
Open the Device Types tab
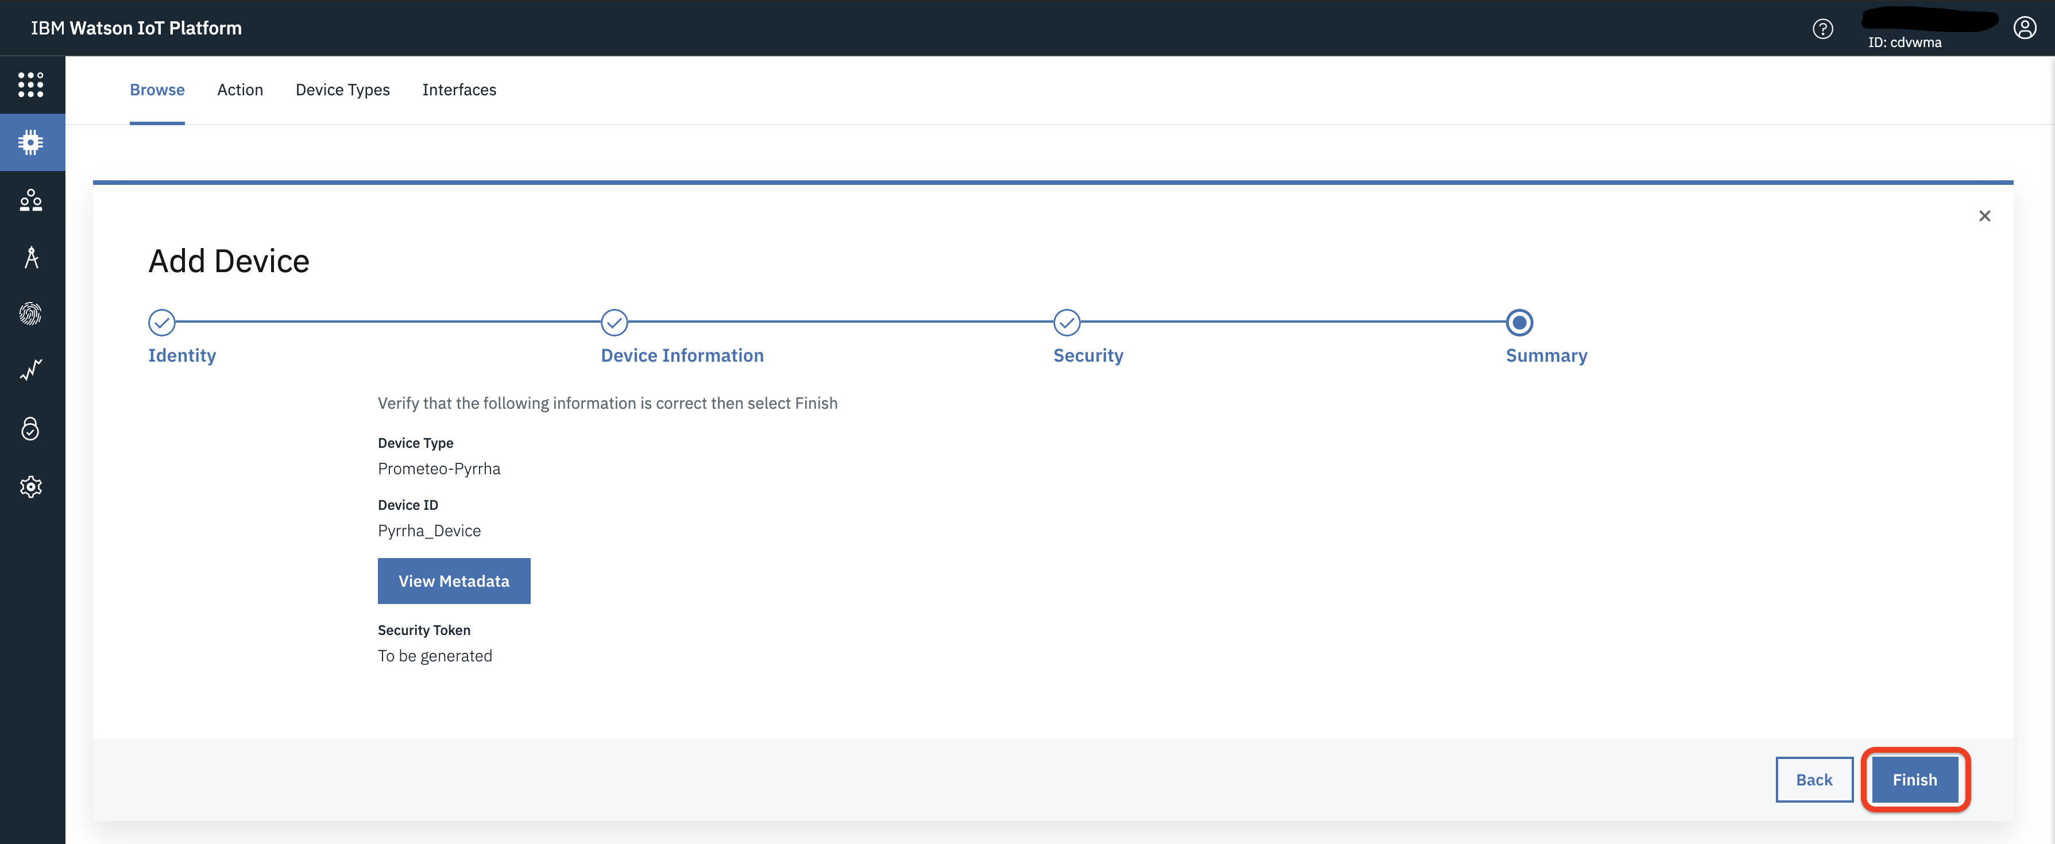click(343, 90)
